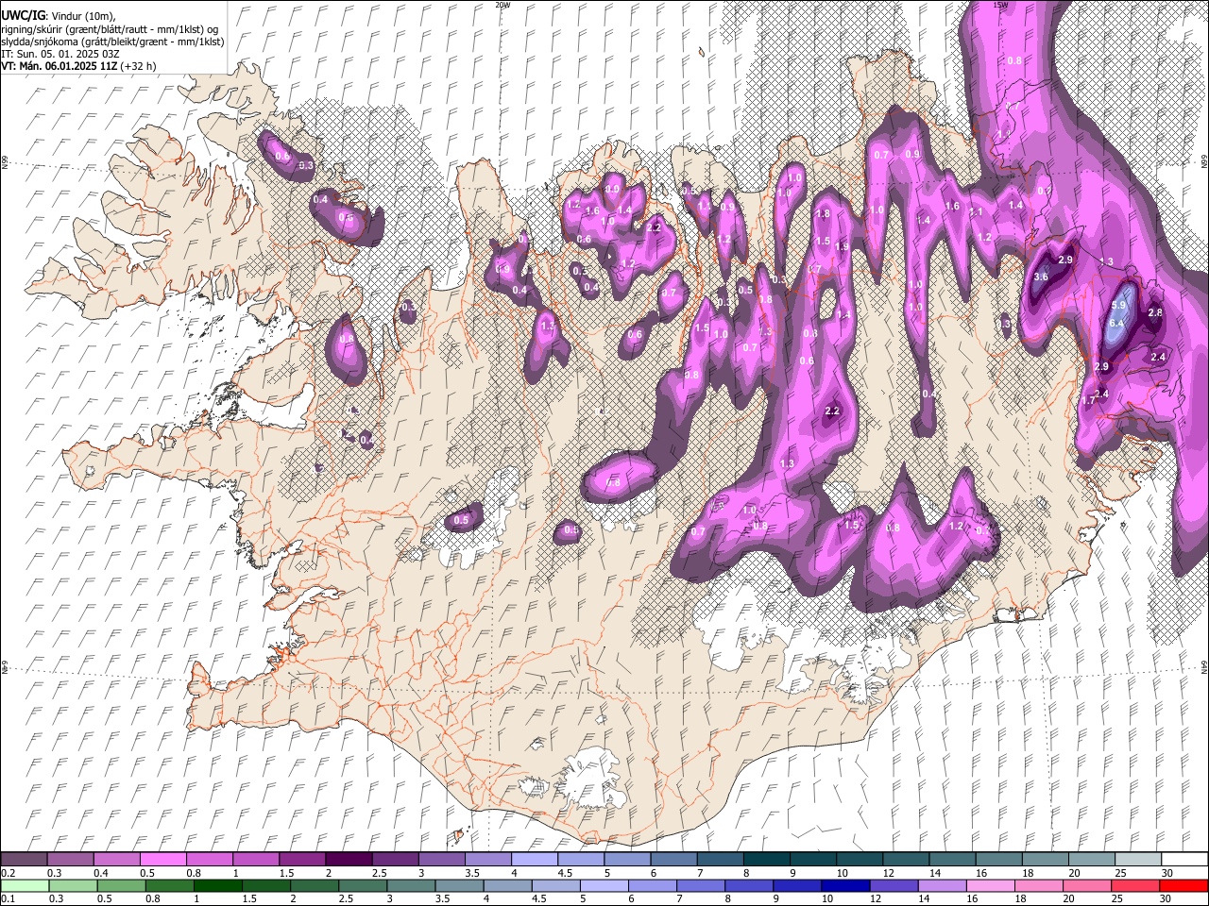Select the 'Vindur (10m)' header text

(x=84, y=16)
